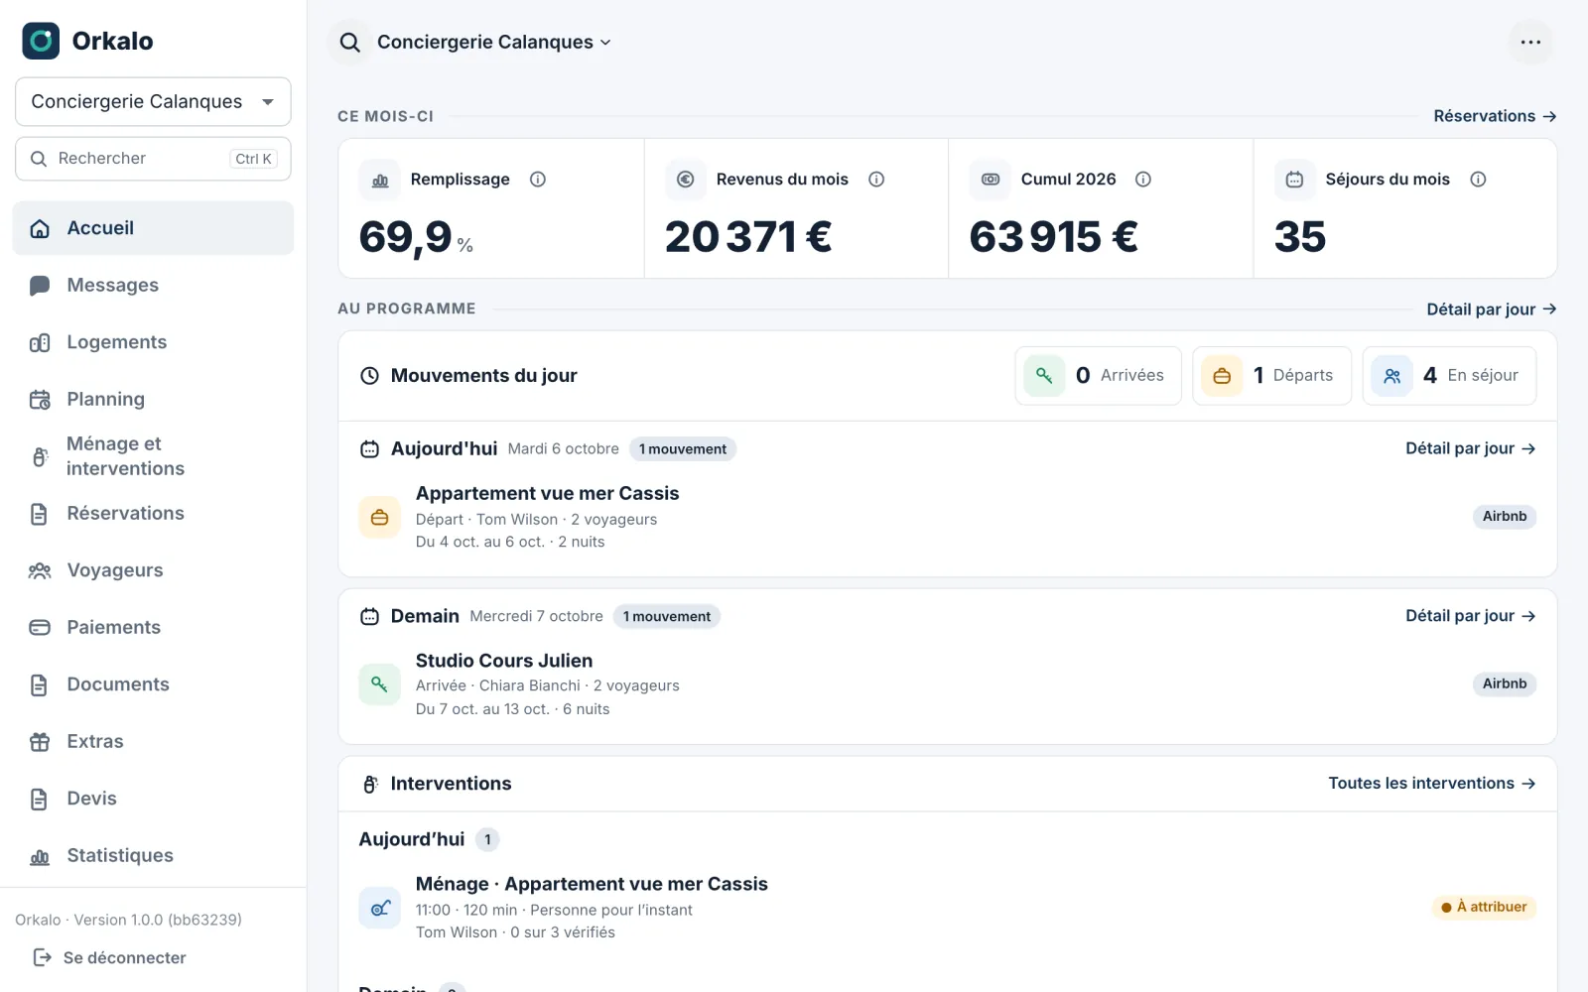Open the Conciergerie Calanques sidebar dropdown

pos(153,102)
